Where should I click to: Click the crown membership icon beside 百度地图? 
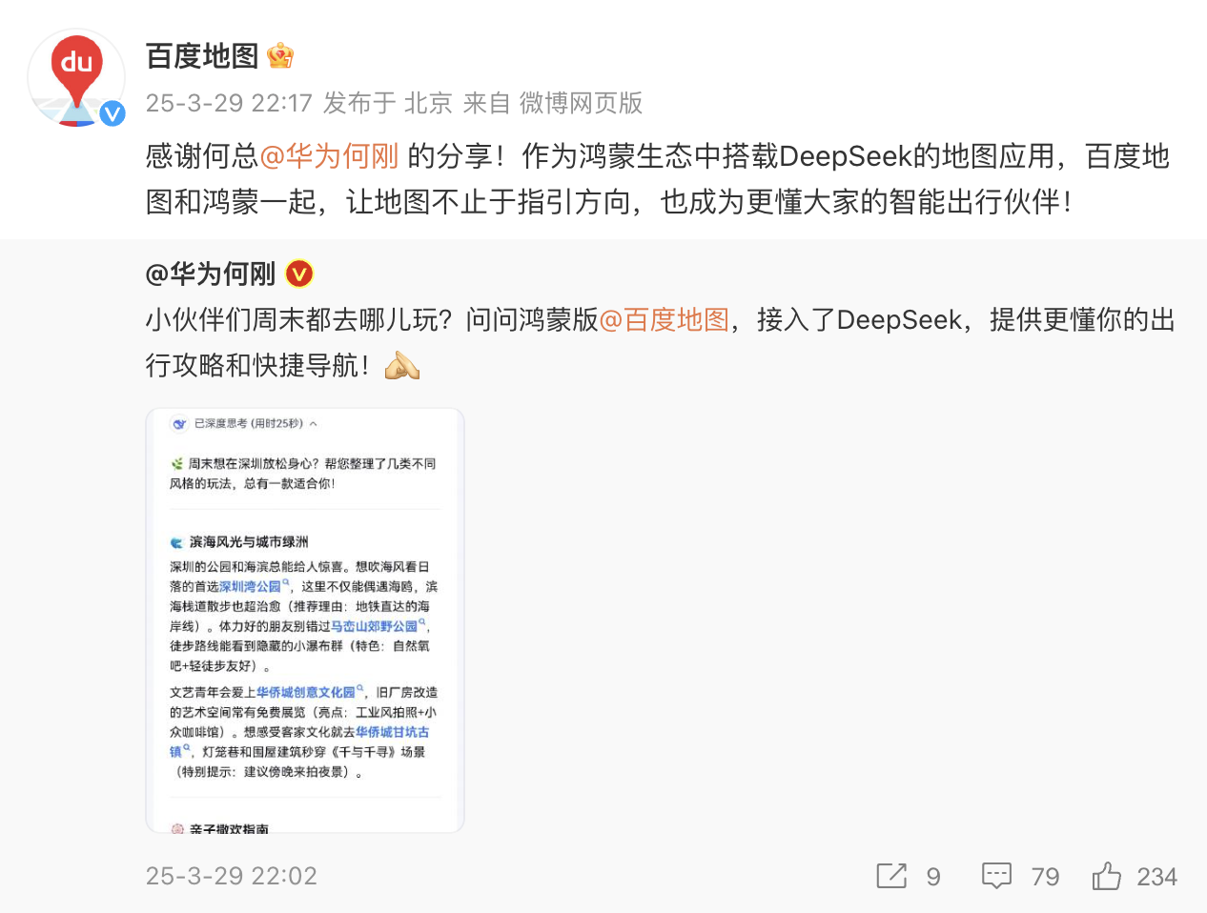coord(279,56)
